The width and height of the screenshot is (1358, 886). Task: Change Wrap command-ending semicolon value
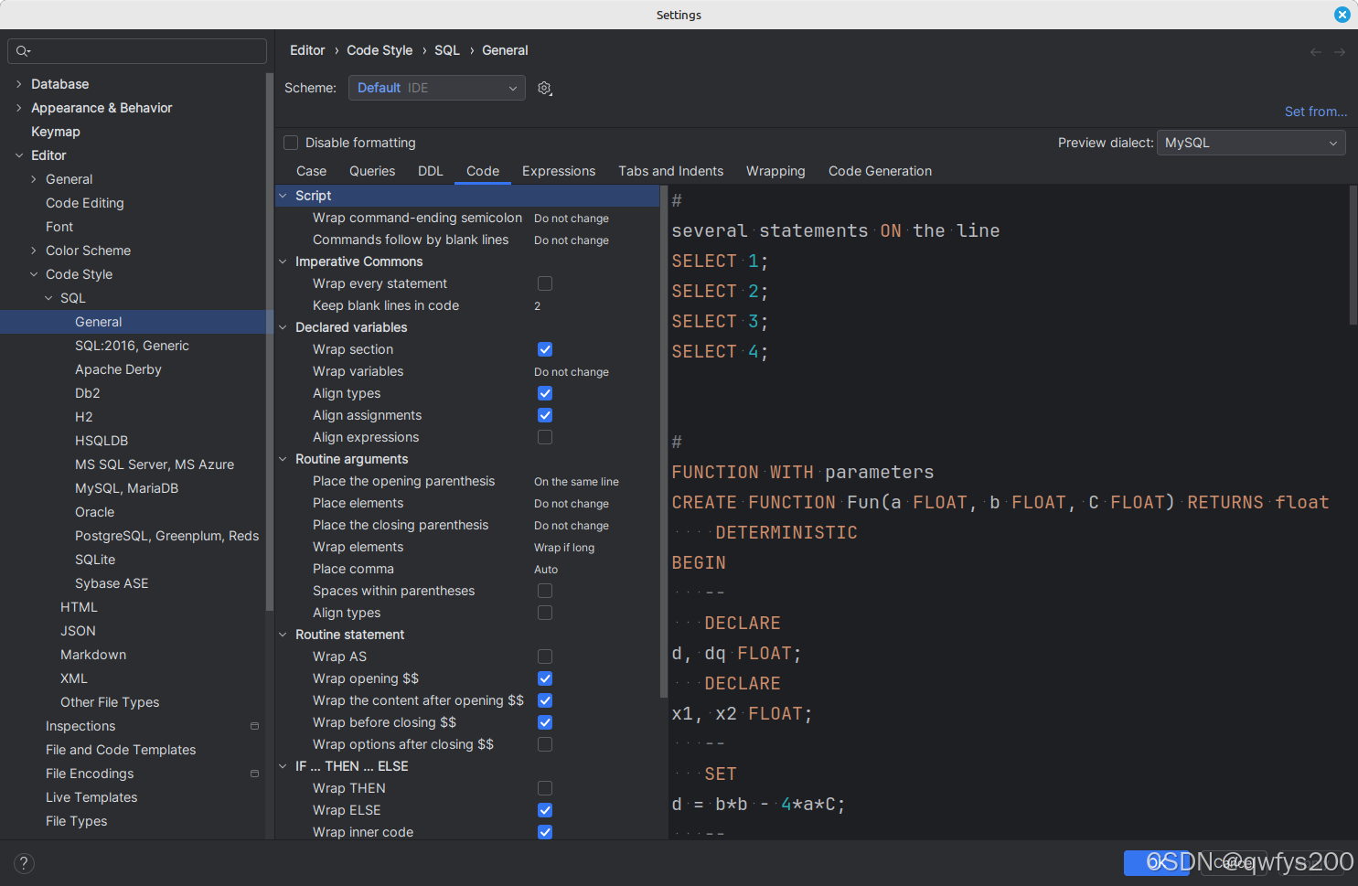(x=572, y=219)
